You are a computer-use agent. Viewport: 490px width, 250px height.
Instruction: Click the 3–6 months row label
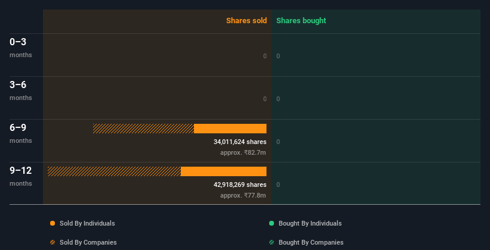[x=21, y=90]
